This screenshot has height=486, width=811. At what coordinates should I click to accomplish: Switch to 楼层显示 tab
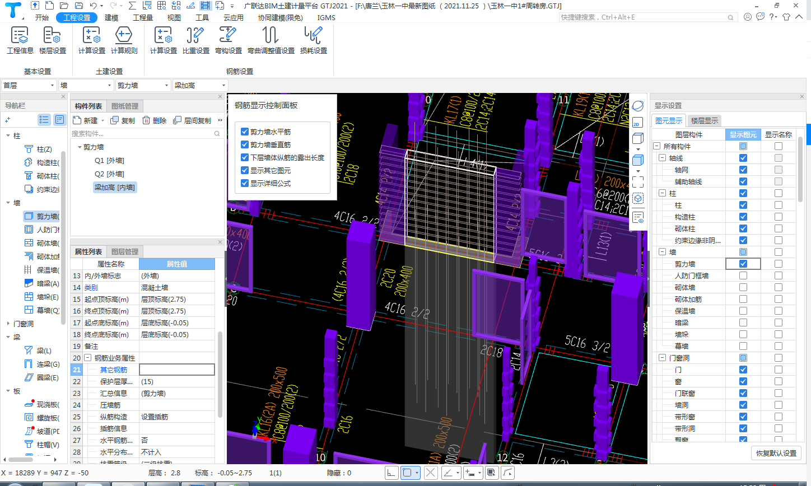[705, 120]
